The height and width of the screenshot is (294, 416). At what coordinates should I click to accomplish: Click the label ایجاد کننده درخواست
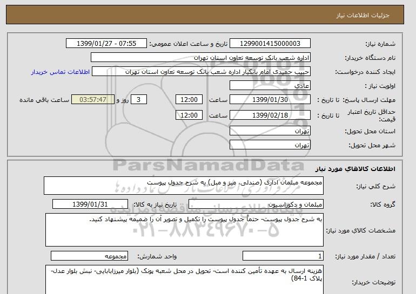point(365,72)
